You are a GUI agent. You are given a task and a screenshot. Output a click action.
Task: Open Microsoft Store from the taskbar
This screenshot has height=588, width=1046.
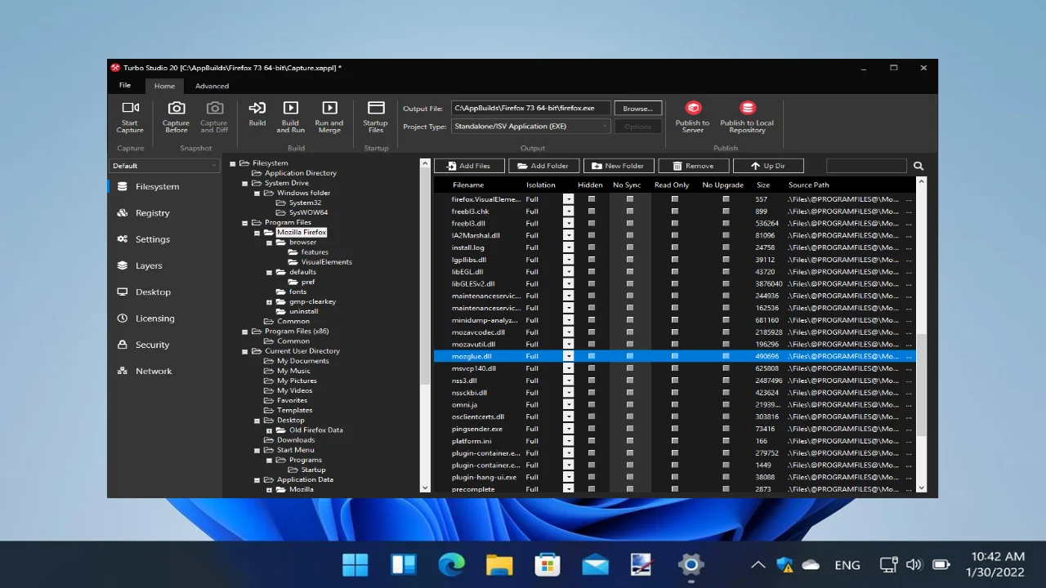[x=547, y=564]
